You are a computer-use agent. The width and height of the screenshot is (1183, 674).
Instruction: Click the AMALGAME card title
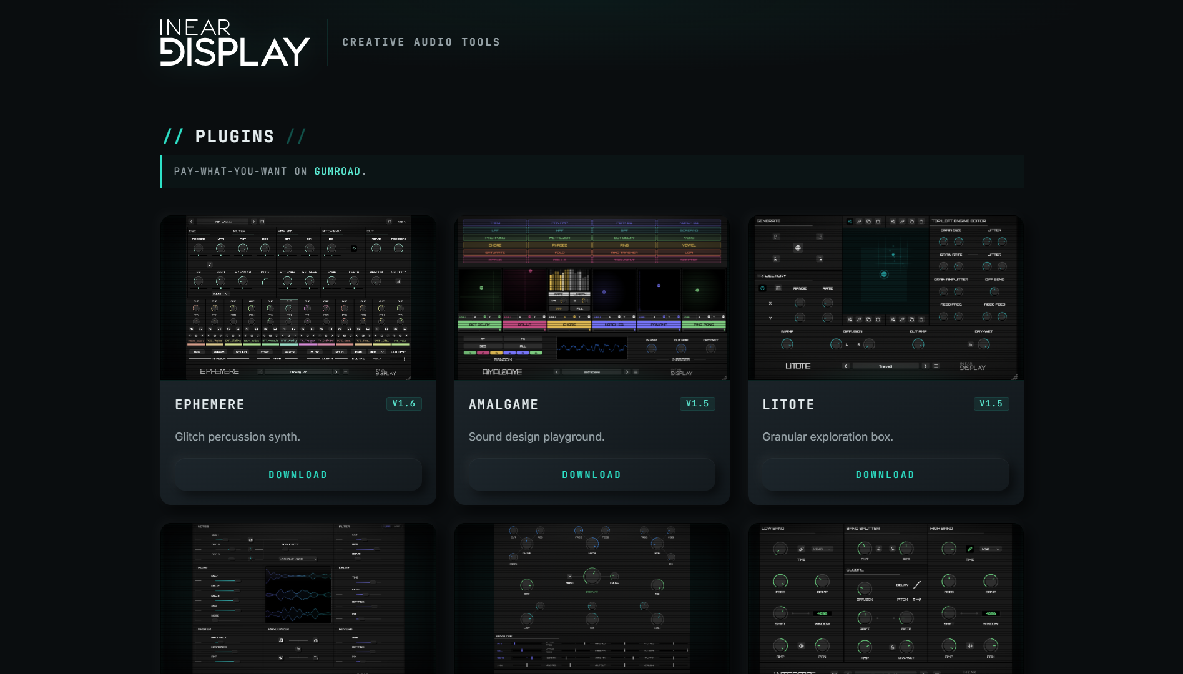(x=504, y=404)
